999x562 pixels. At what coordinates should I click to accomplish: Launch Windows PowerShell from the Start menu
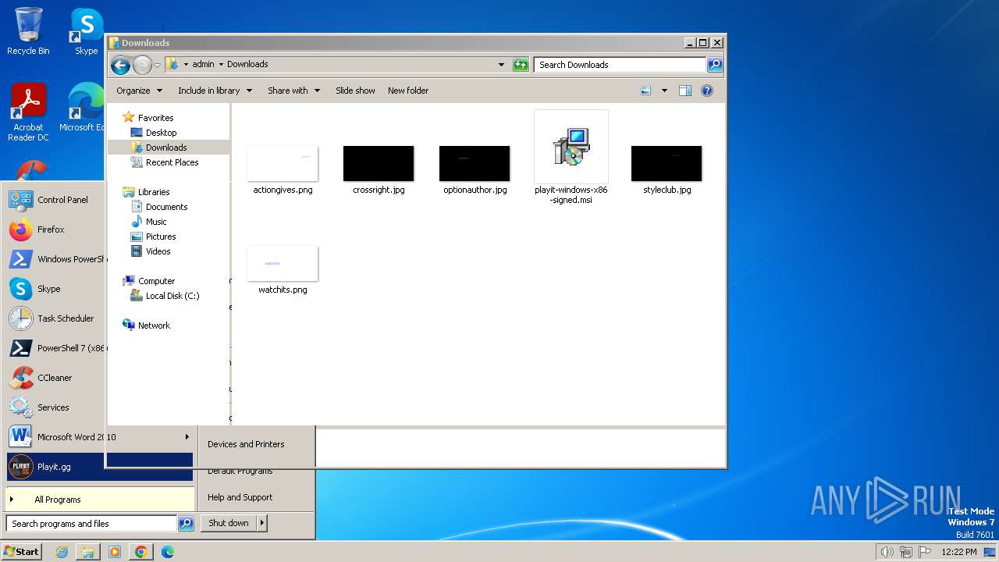click(x=55, y=259)
